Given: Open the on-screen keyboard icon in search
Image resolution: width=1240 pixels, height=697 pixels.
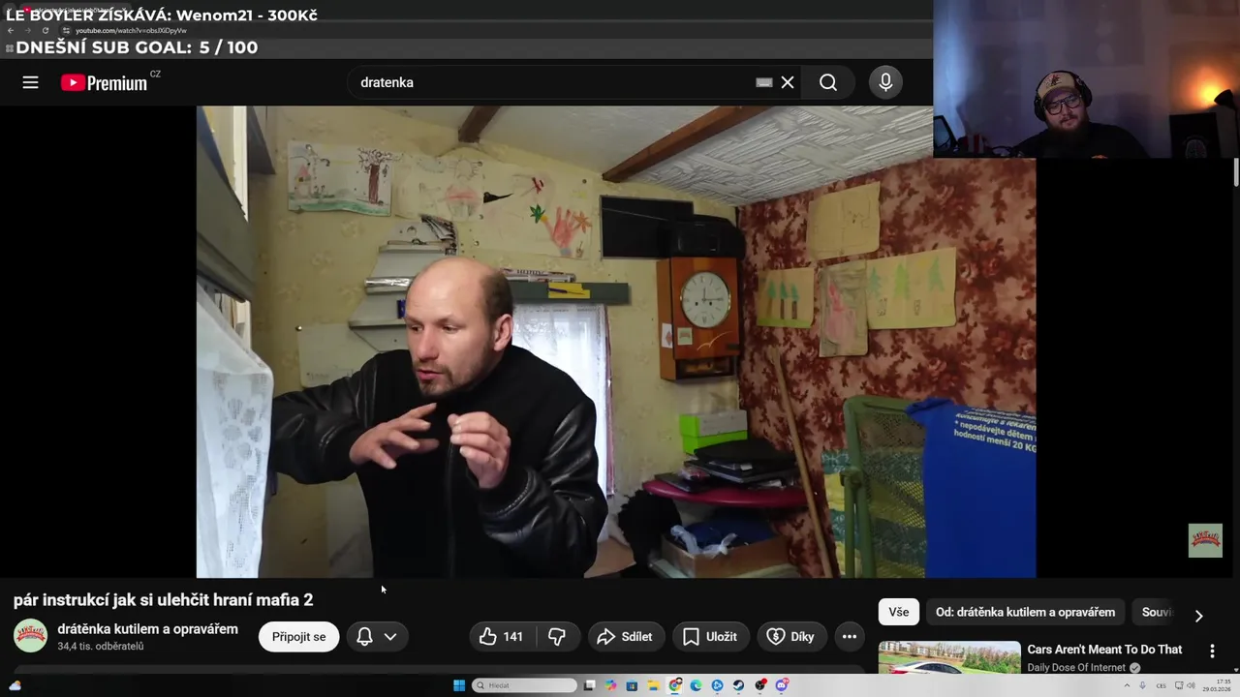Looking at the screenshot, I should (x=764, y=82).
